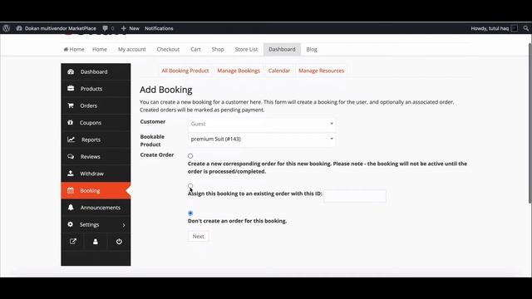532x299 pixels.
Task: Click the Announcements bell icon in the sidebar
Action: [71, 208]
